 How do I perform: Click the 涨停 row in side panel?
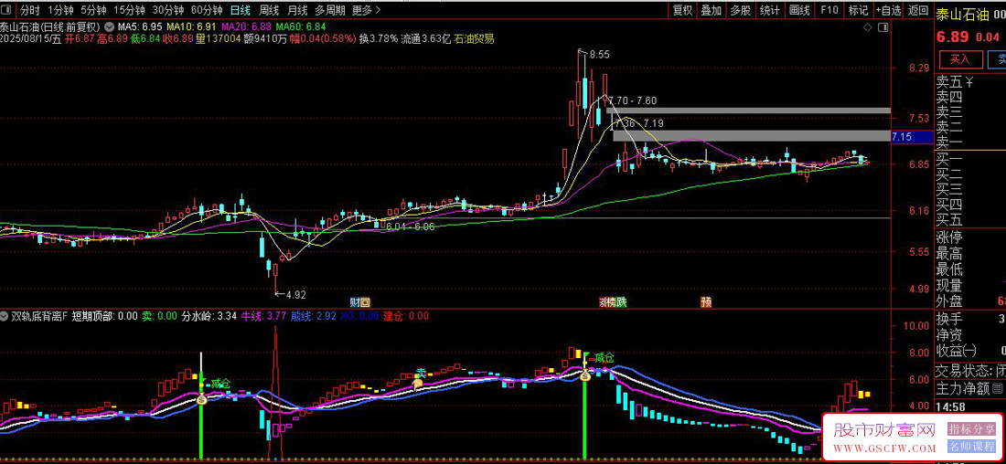[x=970, y=237]
